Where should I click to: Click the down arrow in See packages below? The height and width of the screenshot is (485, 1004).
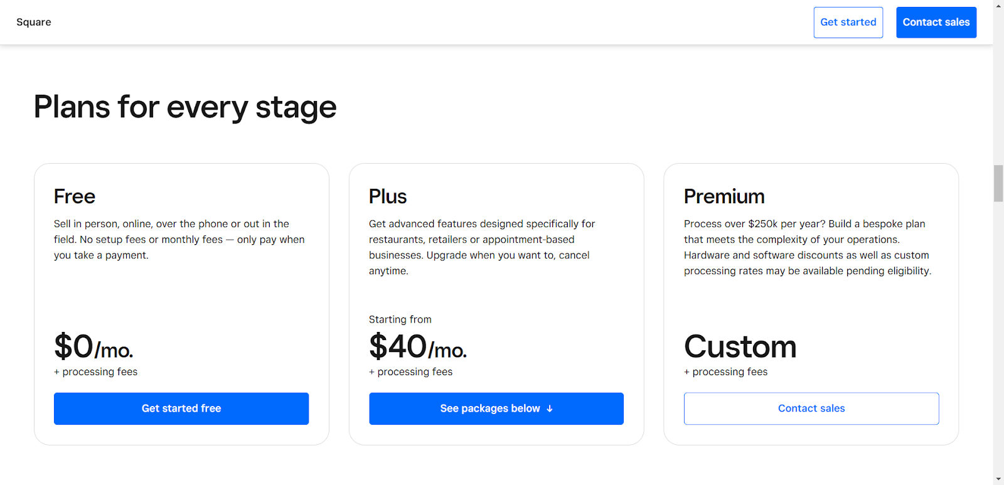[550, 408]
